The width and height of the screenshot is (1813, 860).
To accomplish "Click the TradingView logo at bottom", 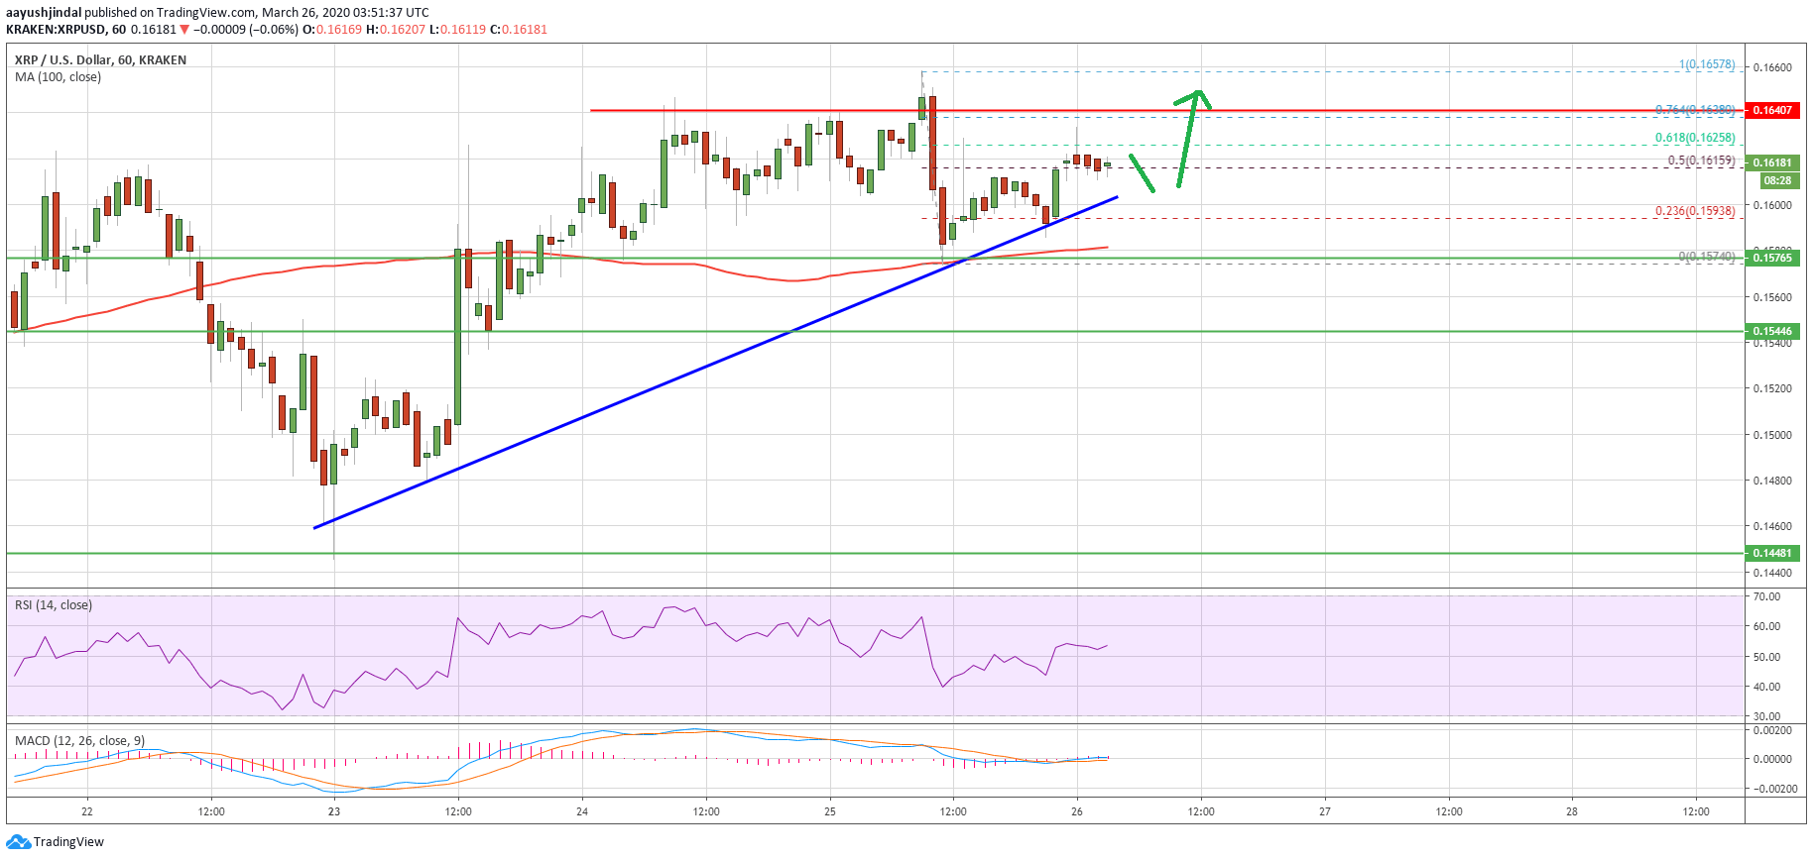I will (x=55, y=842).
